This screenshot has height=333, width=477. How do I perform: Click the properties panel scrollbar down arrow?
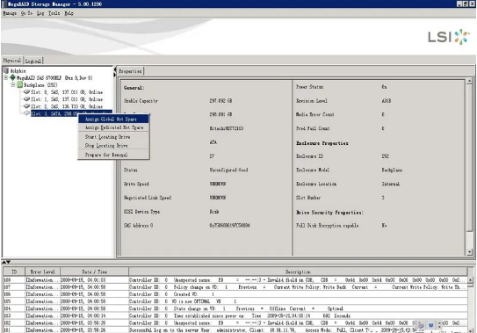click(x=470, y=252)
